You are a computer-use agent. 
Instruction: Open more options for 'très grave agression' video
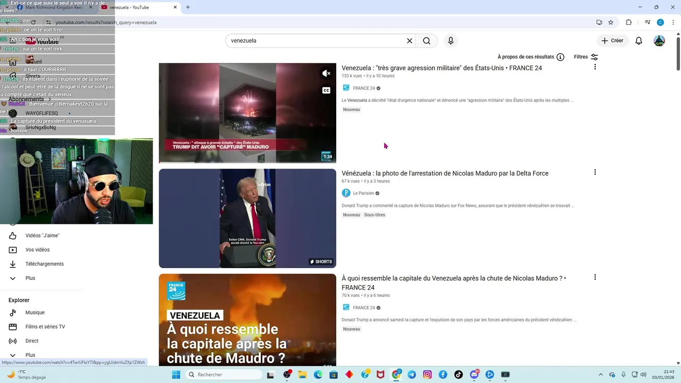pos(595,67)
